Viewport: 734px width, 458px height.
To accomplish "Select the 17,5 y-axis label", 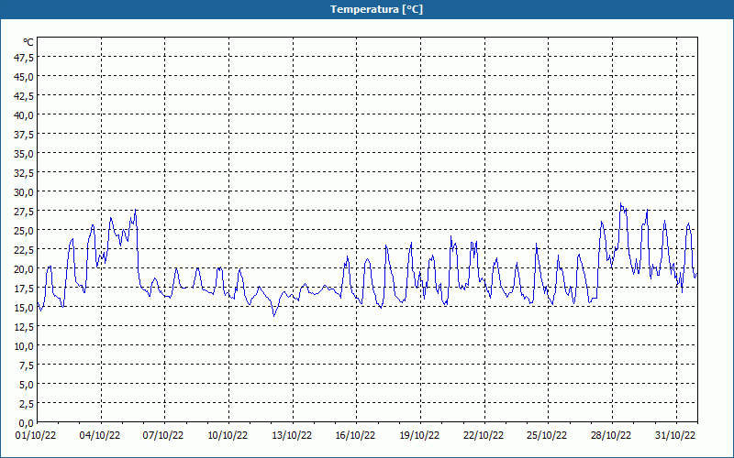I will coord(25,289).
